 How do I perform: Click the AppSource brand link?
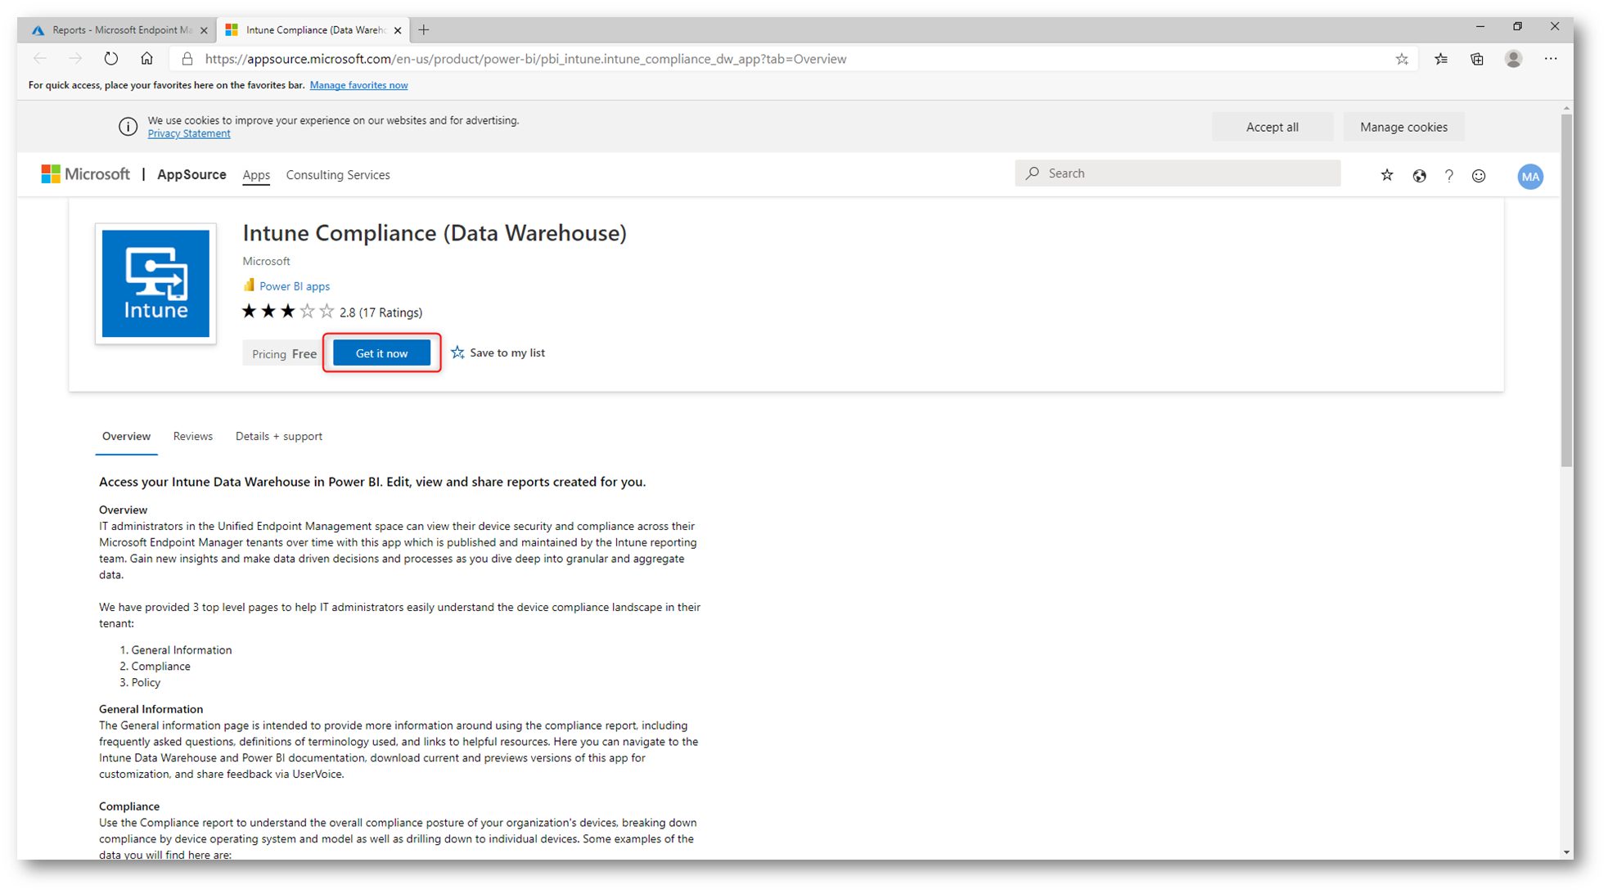[191, 174]
